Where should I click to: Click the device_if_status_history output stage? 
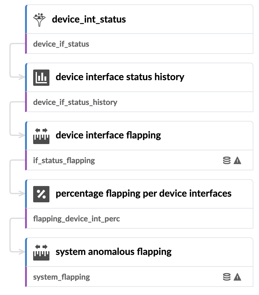(75, 102)
